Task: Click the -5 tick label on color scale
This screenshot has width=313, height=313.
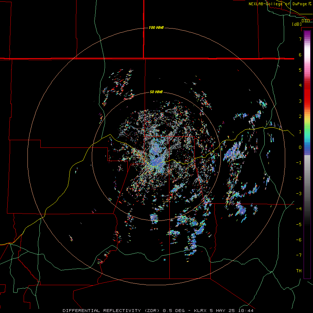Action: [299, 225]
